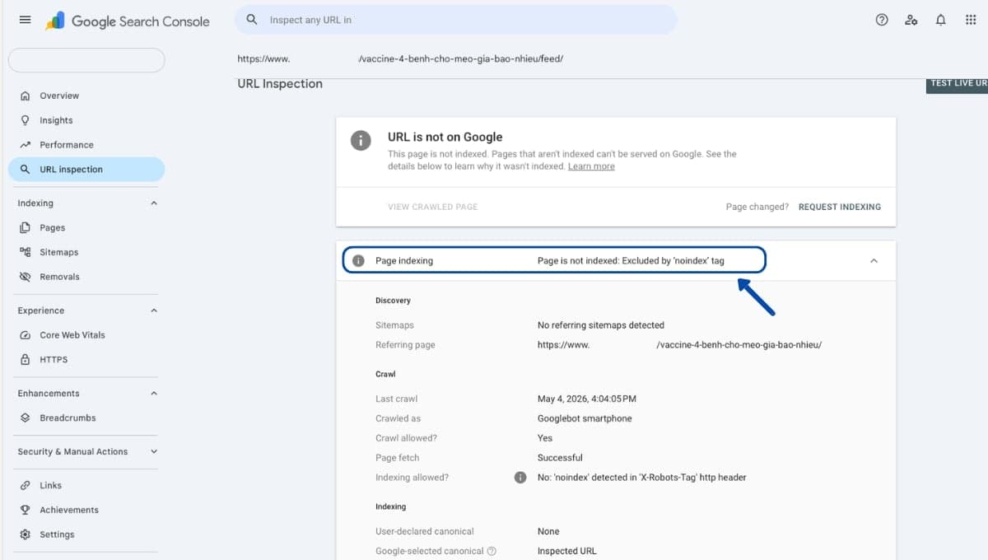
Task: Click the 'URL Inspection' page title
Action: tap(280, 84)
